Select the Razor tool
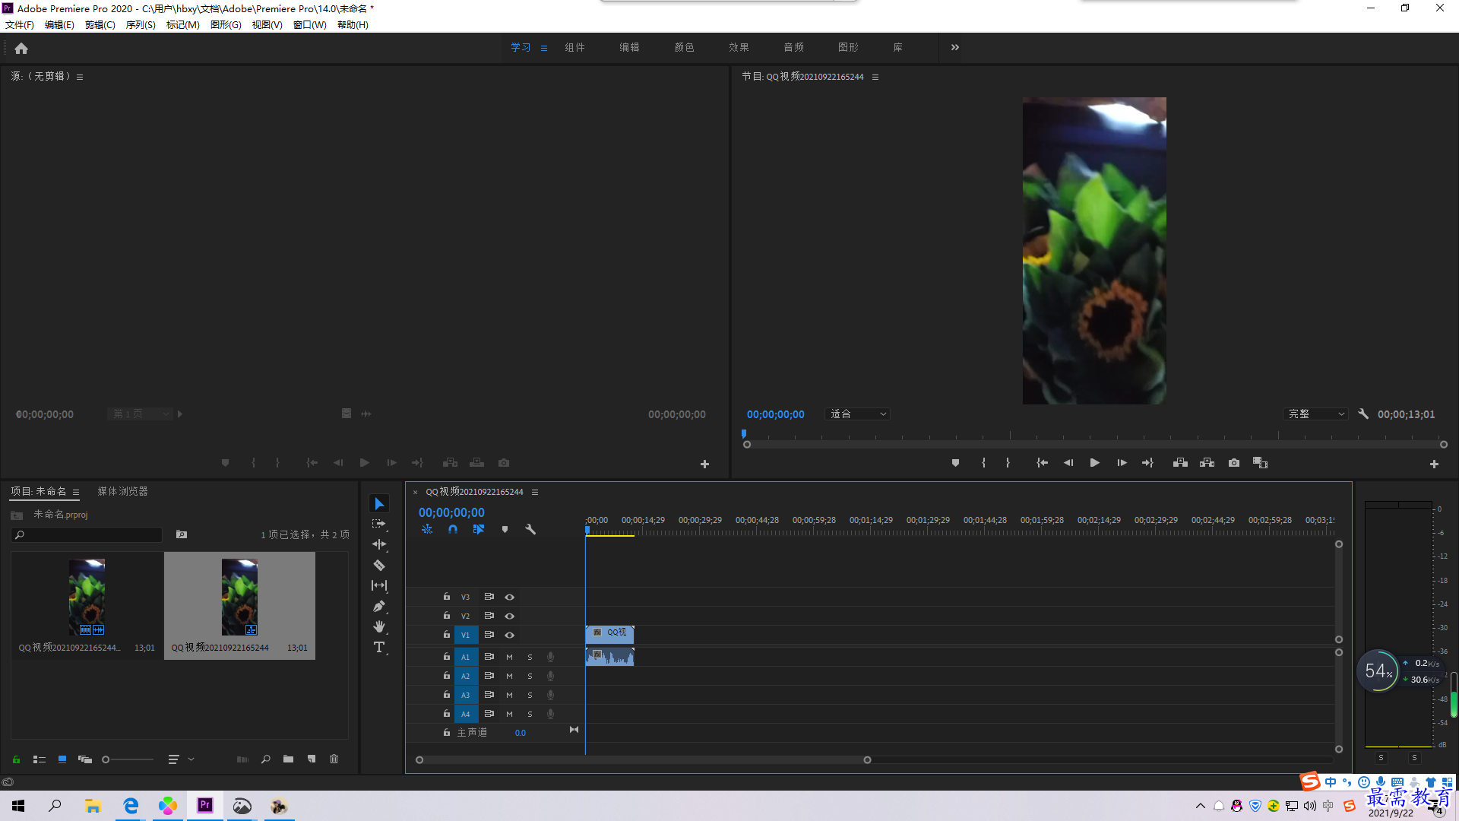This screenshot has width=1459, height=821. (x=379, y=565)
